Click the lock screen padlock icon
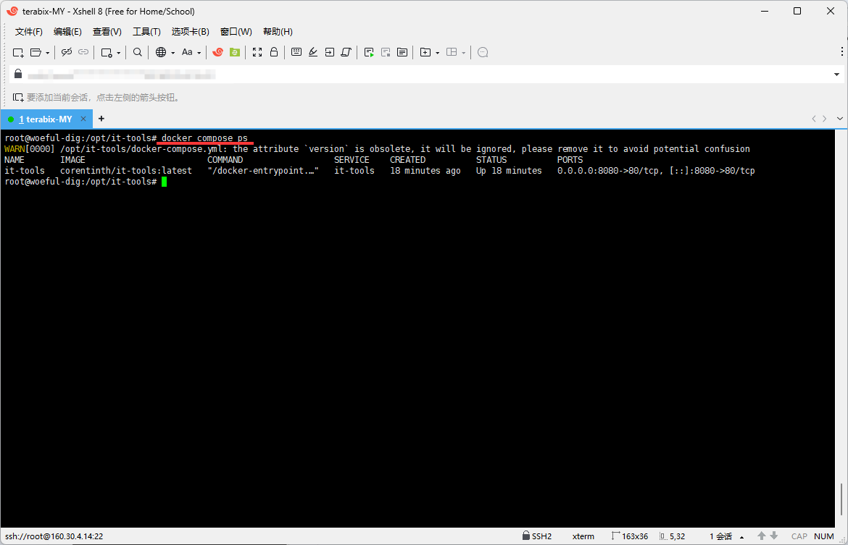848x545 pixels. click(274, 52)
